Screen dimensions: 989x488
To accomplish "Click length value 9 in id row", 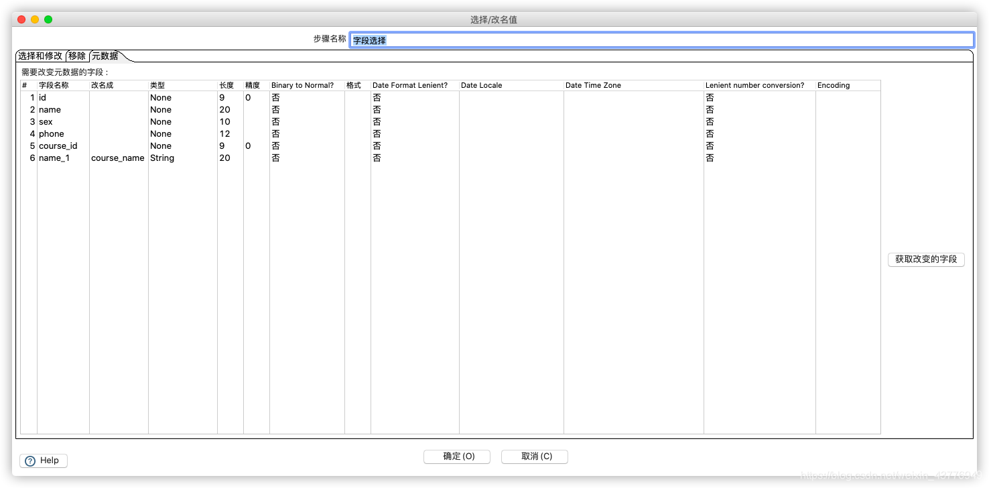I will pos(230,97).
